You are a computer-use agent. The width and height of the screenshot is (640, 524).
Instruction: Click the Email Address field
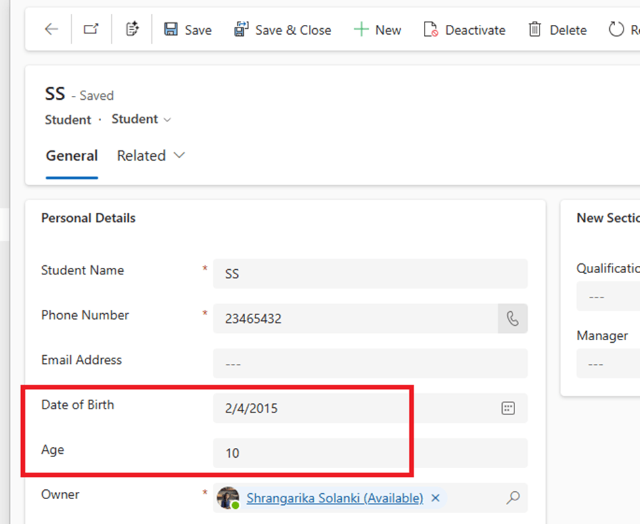coord(369,363)
